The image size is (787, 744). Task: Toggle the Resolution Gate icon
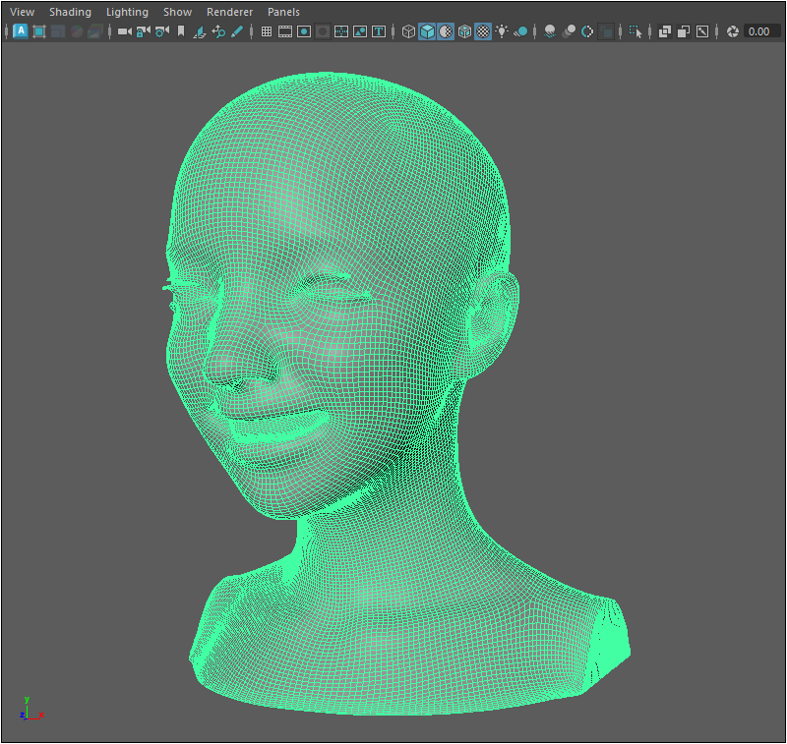[304, 31]
